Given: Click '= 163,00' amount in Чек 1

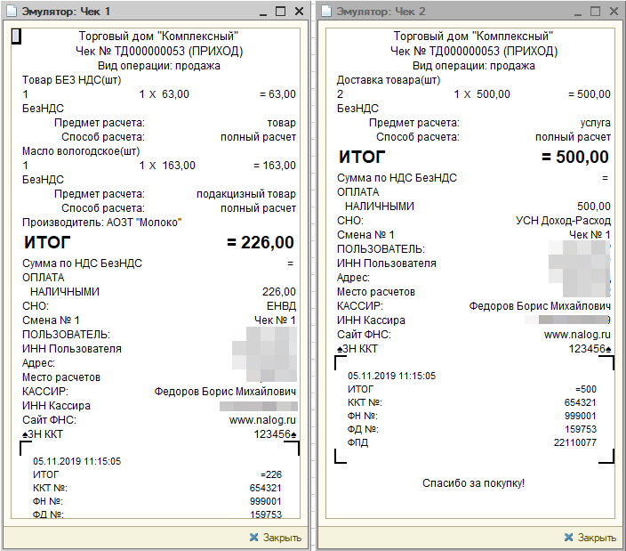Looking at the screenshot, I should 275,166.
